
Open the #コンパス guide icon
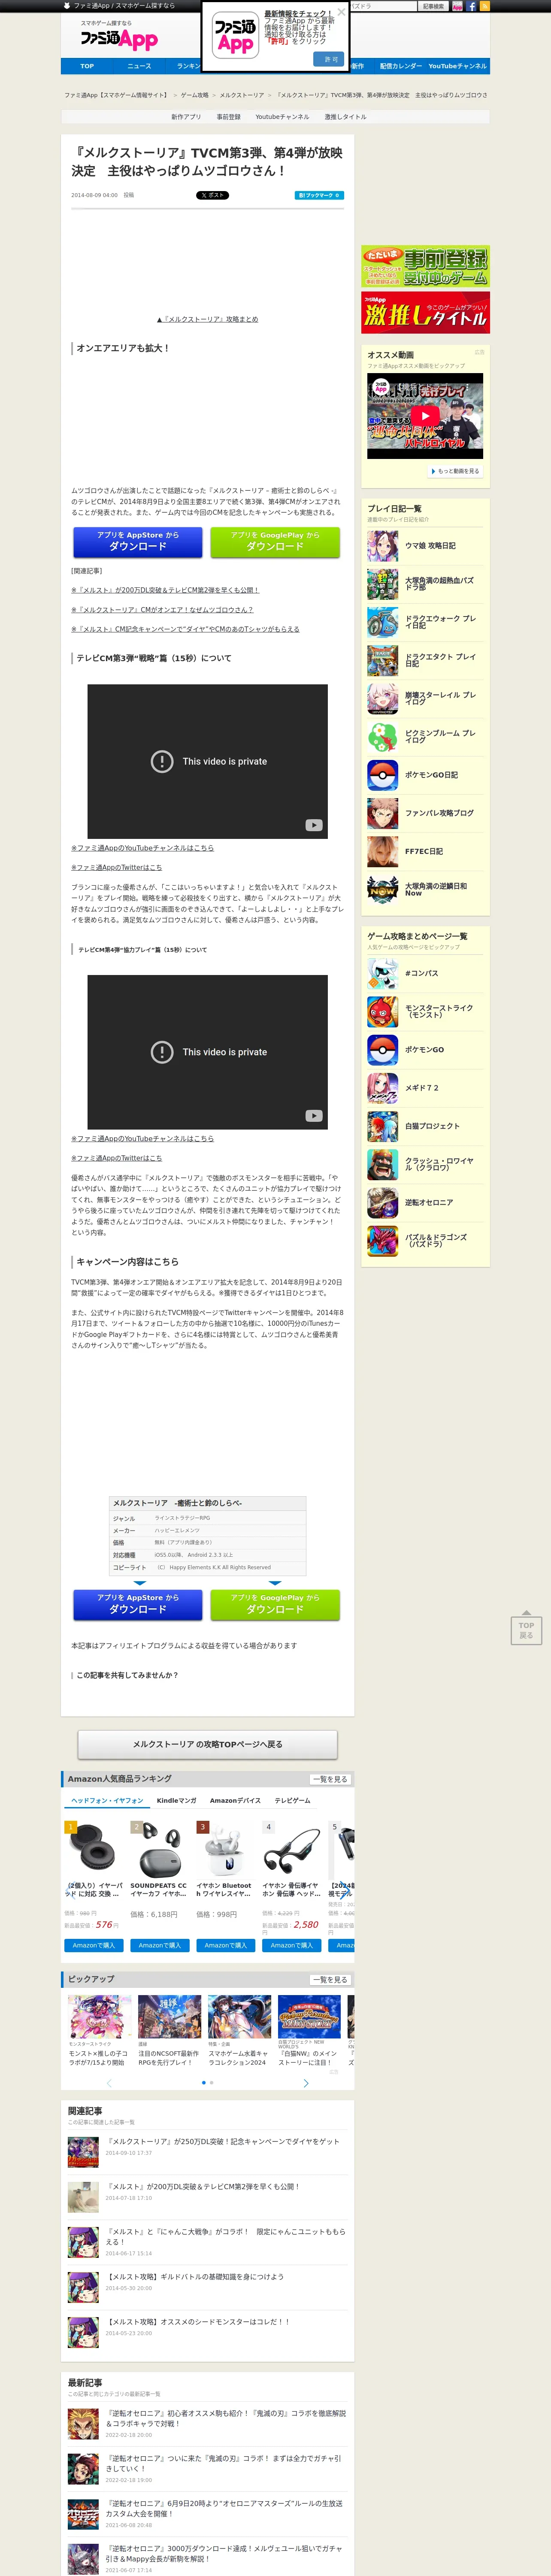coord(382,973)
